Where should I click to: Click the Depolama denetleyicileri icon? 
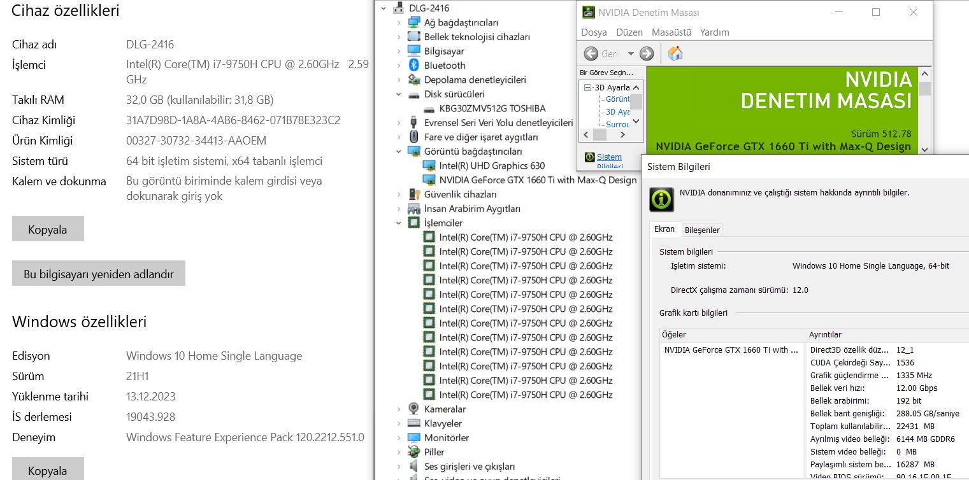414,80
